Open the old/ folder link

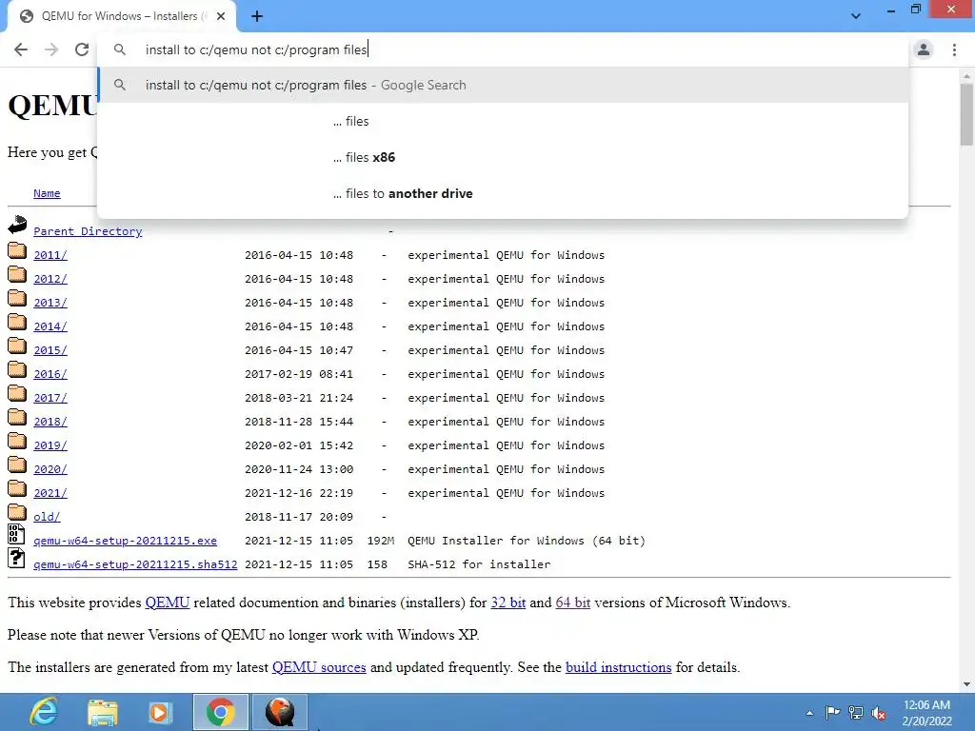click(47, 517)
